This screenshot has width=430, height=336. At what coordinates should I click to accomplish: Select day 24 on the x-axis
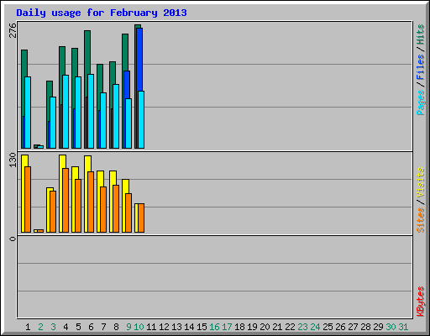pyautogui.click(x=315, y=327)
